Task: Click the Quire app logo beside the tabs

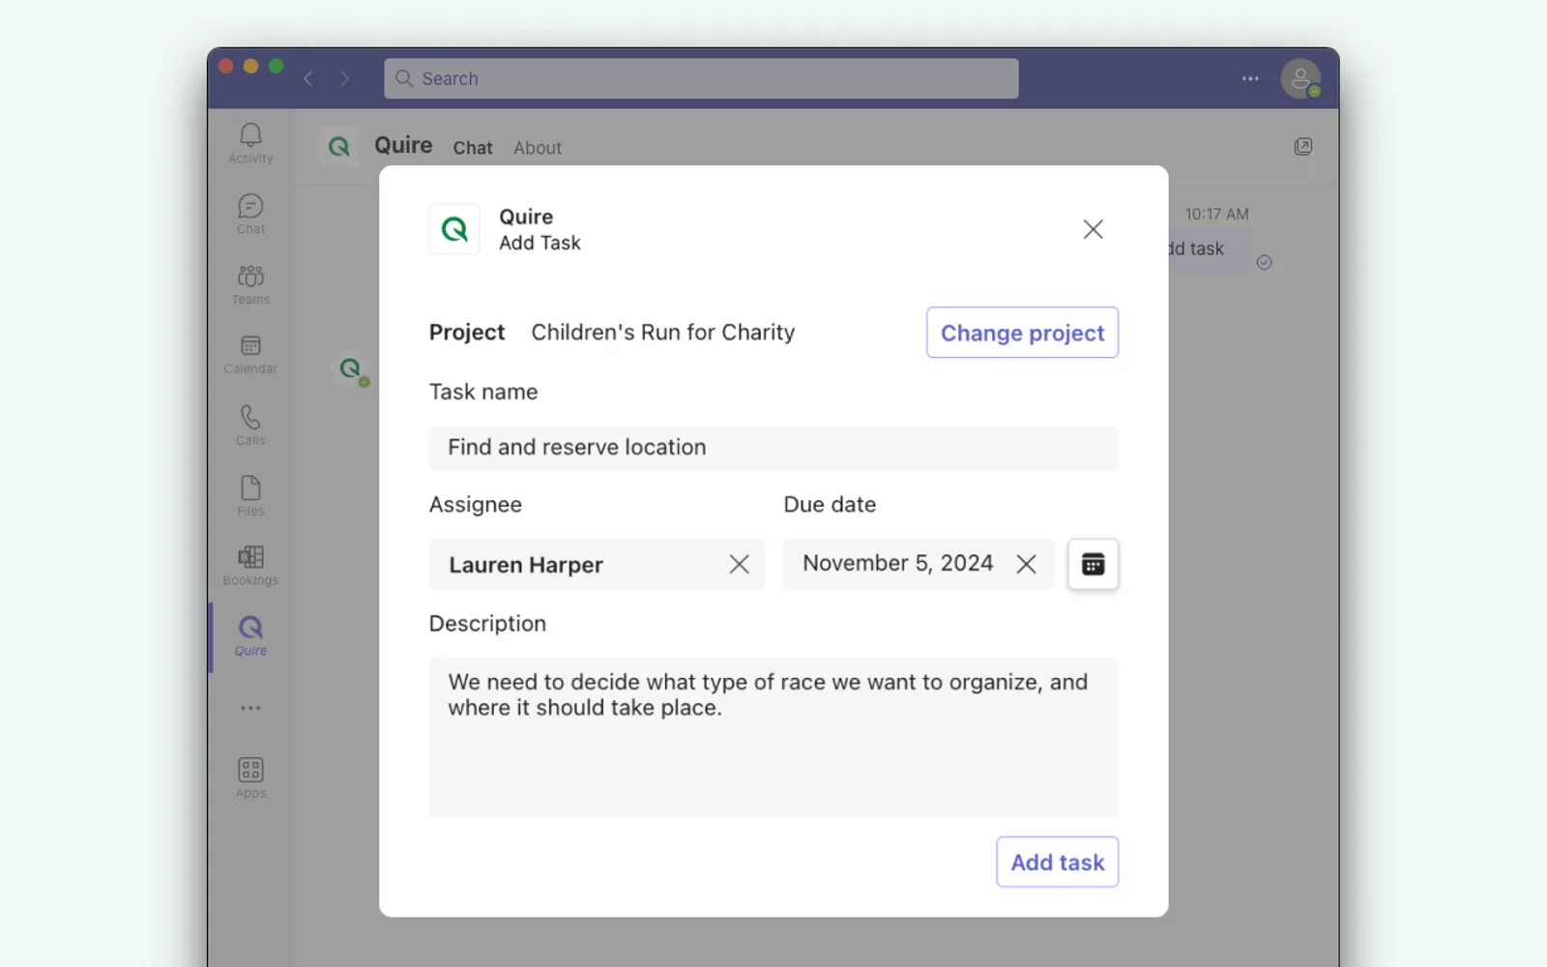Action: click(338, 147)
